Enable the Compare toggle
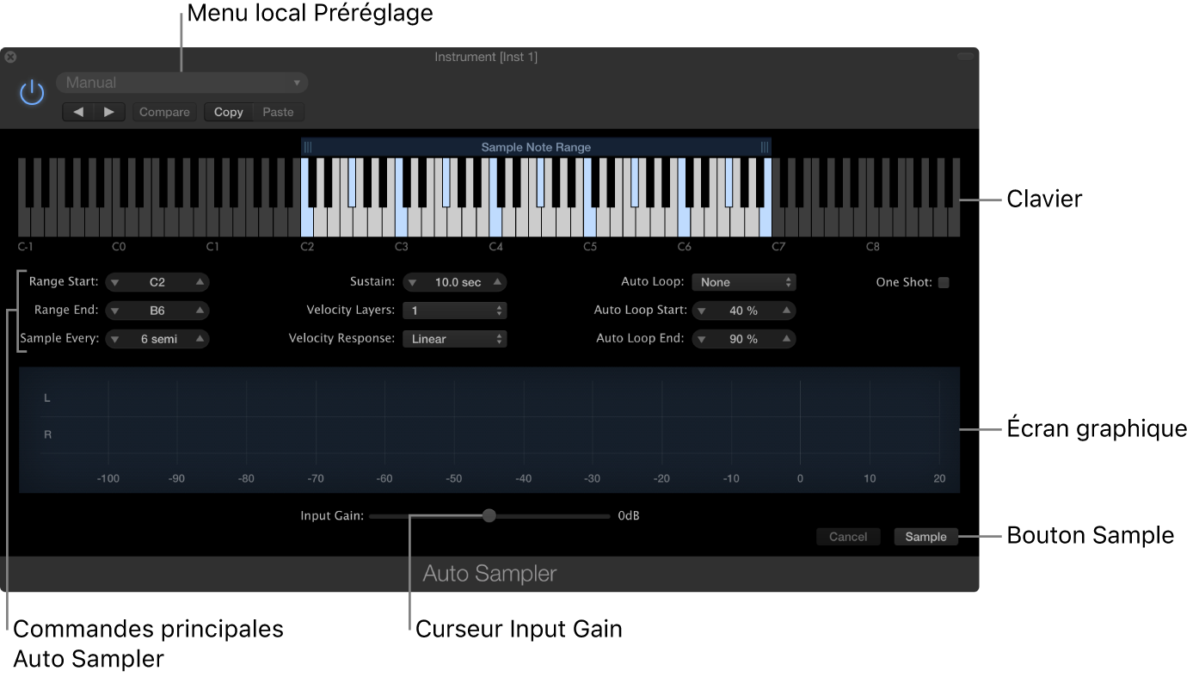 coord(164,111)
